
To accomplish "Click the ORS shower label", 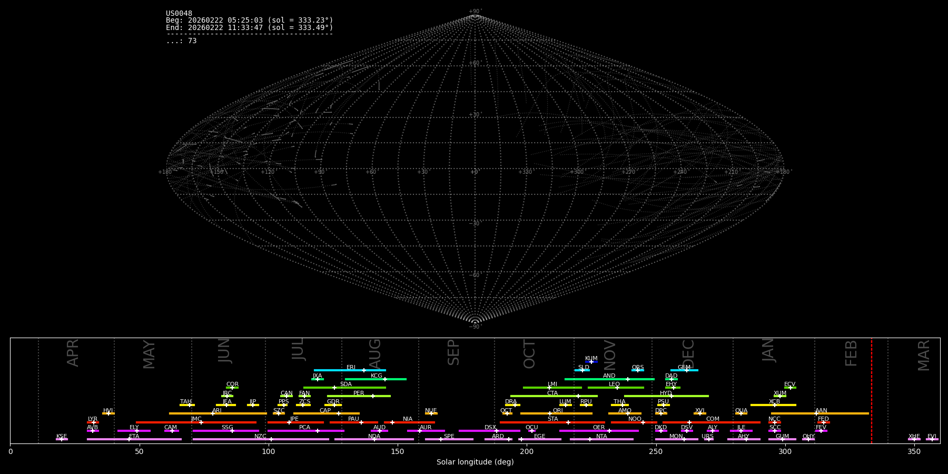I will click(x=638, y=368).
